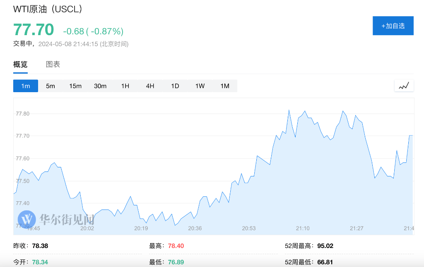Click the 21:27 time axis label
This screenshot has height=267, width=424.
click(x=357, y=229)
